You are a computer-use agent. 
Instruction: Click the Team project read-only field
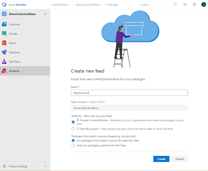pos(129,108)
